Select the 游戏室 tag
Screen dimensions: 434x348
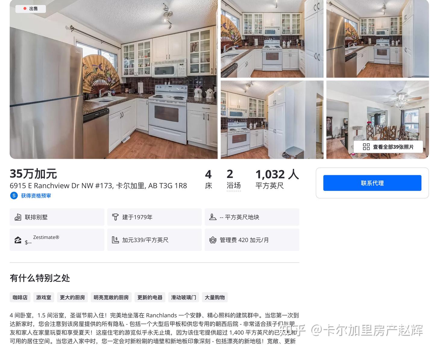(44, 297)
